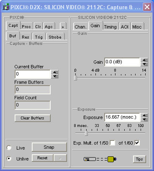Image resolution: width=154 pixels, height=171 pixels.
Task: Click the Snap button
Action: pyautogui.click(x=49, y=147)
